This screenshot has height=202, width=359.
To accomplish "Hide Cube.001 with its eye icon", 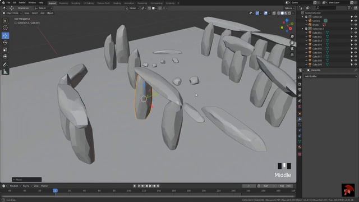I will coord(356,33).
